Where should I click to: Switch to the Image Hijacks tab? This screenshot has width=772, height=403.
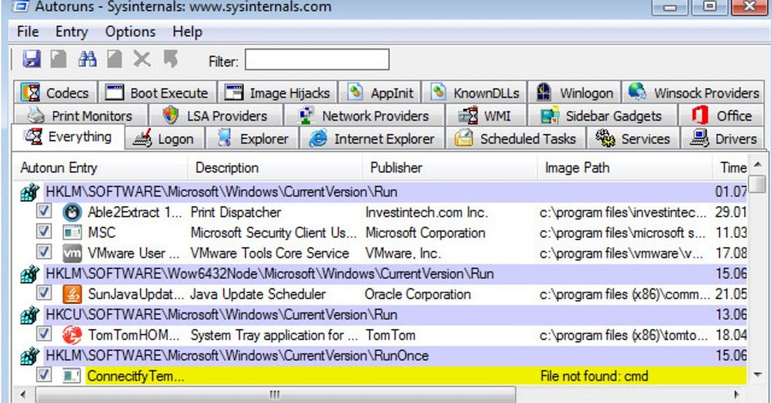point(277,92)
